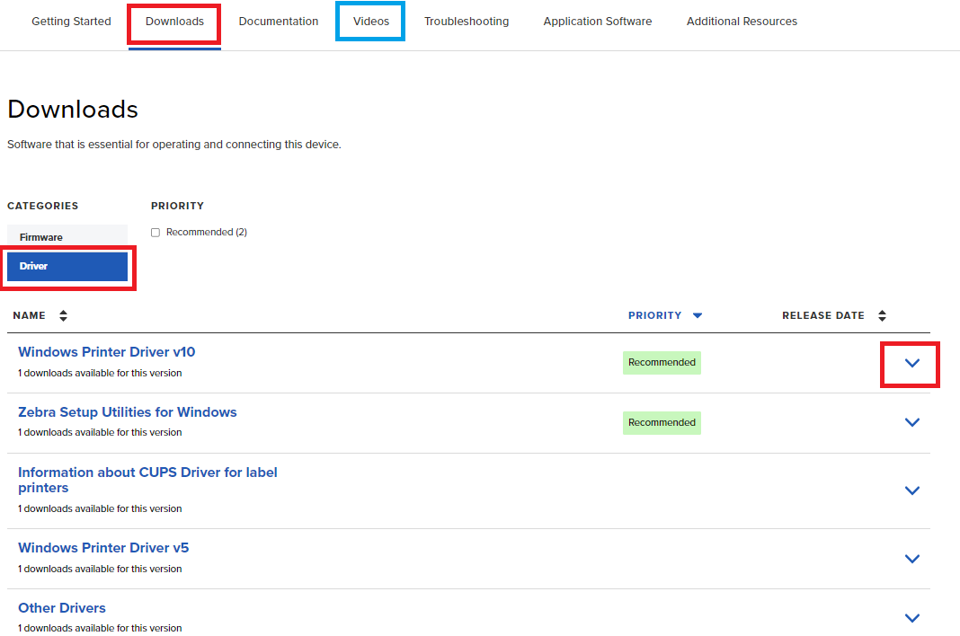Enable the Recommended filter checkbox
Image resolution: width=960 pixels, height=636 pixels.
point(156,232)
